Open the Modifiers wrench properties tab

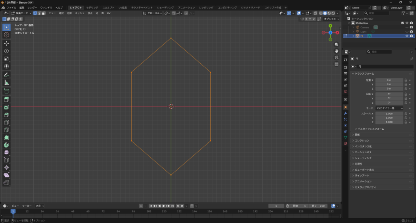345,113
